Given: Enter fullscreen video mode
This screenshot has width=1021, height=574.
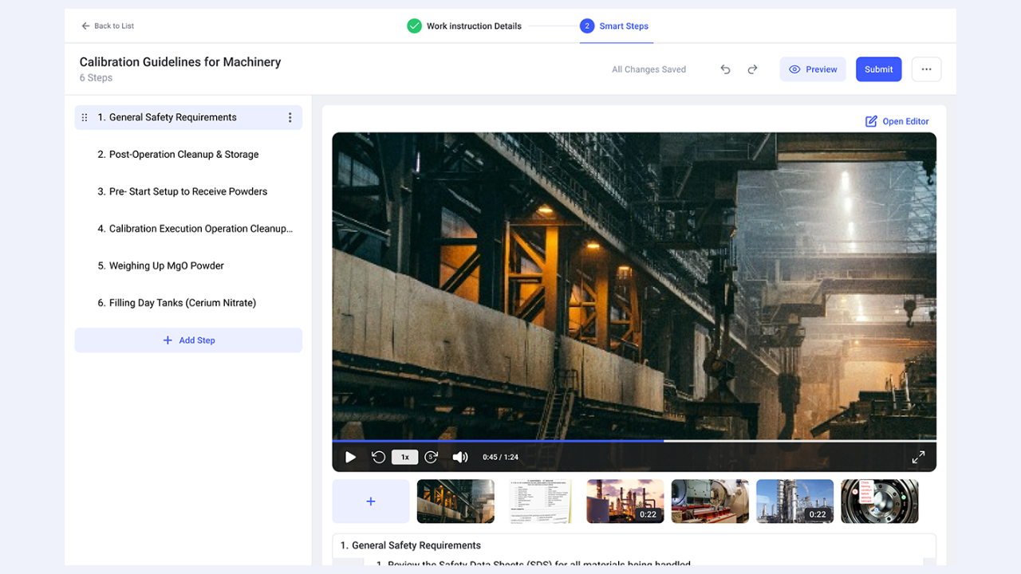Looking at the screenshot, I should [x=918, y=457].
